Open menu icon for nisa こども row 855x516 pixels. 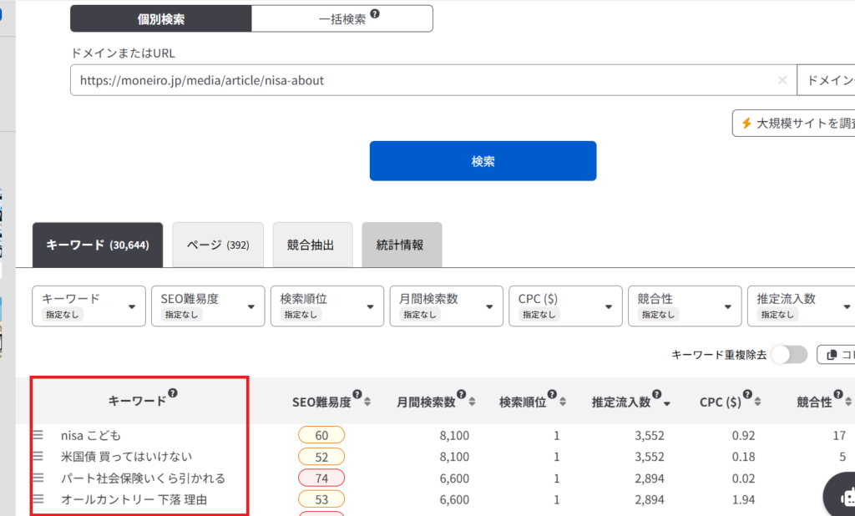pos(38,435)
